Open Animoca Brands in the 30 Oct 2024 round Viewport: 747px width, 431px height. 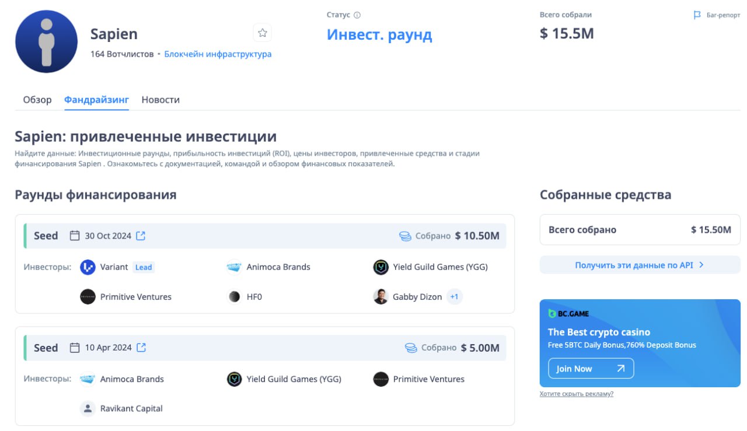click(x=278, y=267)
